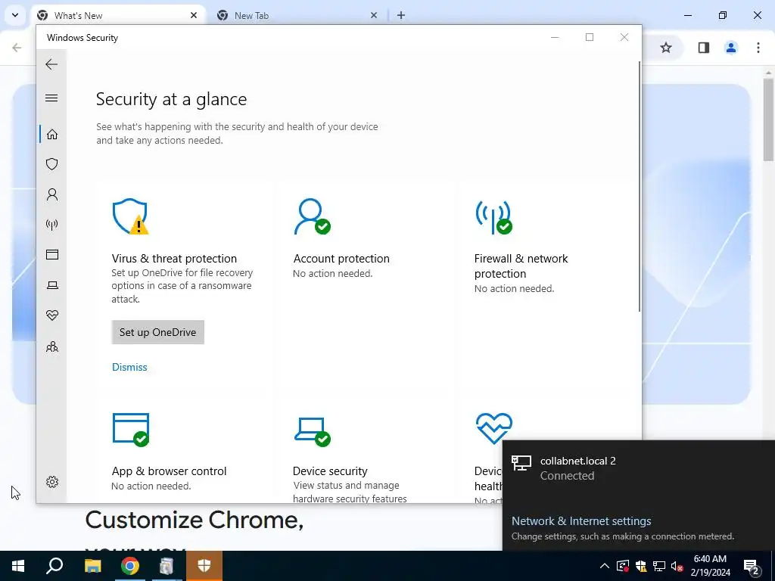Click the Firewall & network protection tile icon
775x581 pixels.
tap(493, 217)
